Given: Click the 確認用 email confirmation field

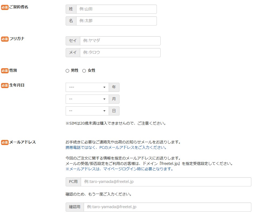Looking at the screenshot, I should (x=167, y=207).
